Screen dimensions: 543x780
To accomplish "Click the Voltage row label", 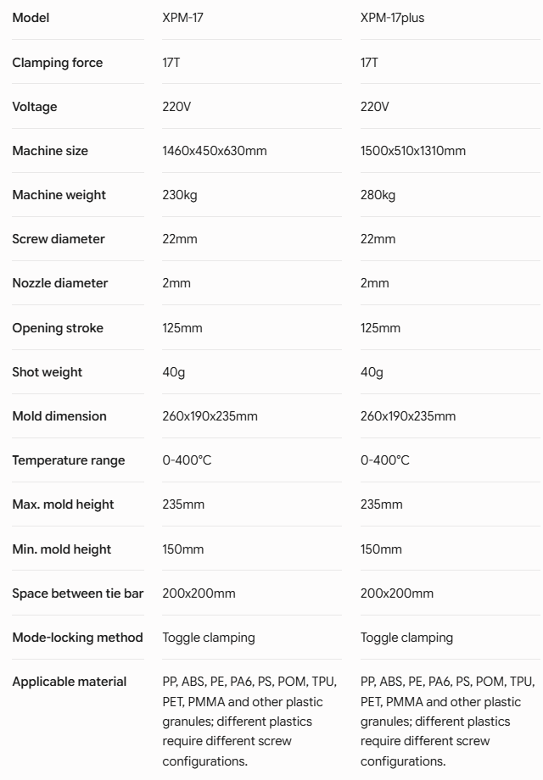I will (34, 107).
